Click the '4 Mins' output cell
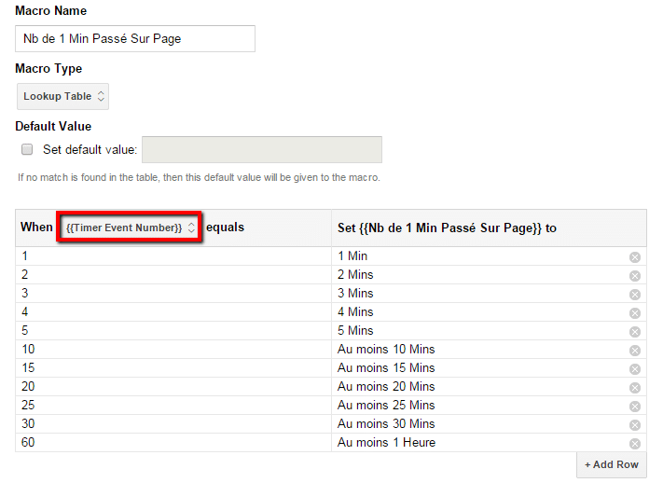663x483 pixels. pyautogui.click(x=476, y=312)
